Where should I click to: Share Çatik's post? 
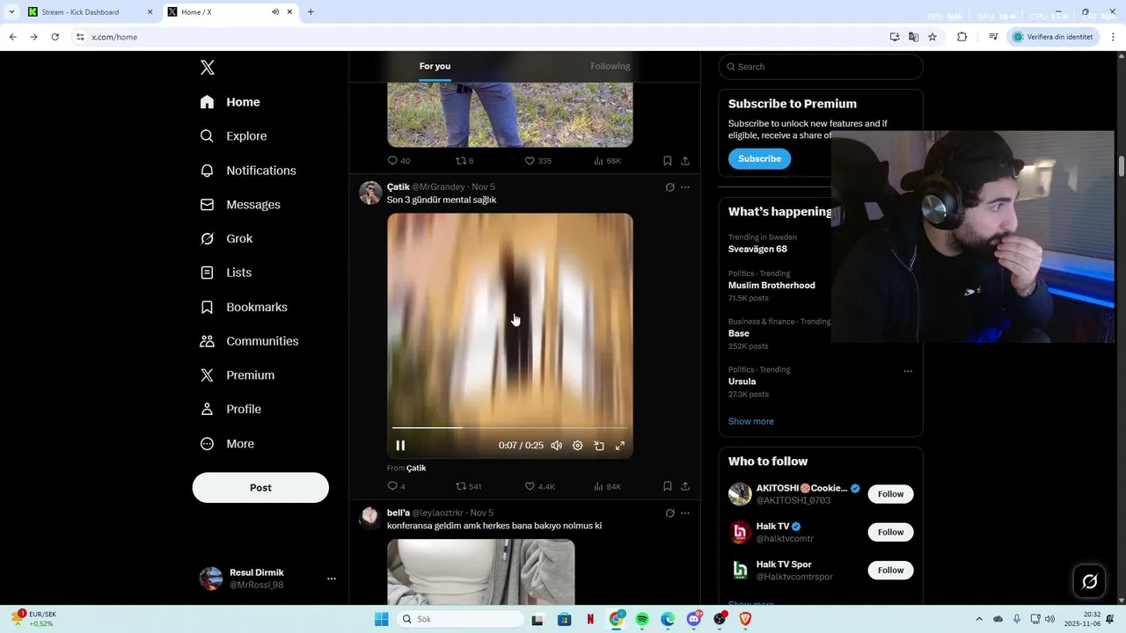pyautogui.click(x=685, y=486)
